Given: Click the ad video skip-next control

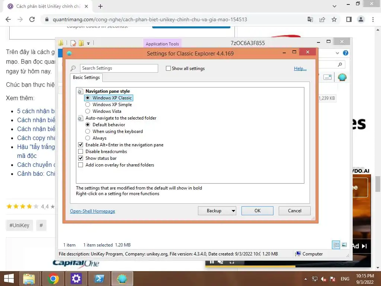Looking at the screenshot, I should 364,246.
